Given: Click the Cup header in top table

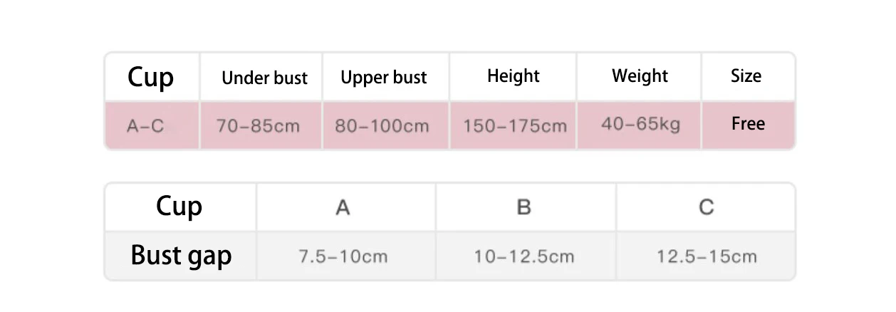Looking at the screenshot, I should [150, 77].
